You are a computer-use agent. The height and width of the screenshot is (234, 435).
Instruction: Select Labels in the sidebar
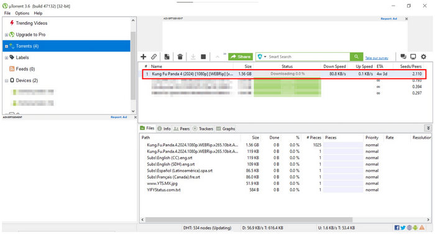pyautogui.click(x=22, y=57)
